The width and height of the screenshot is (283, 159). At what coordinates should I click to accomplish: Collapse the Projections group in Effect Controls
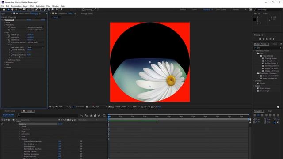coord(5,25)
